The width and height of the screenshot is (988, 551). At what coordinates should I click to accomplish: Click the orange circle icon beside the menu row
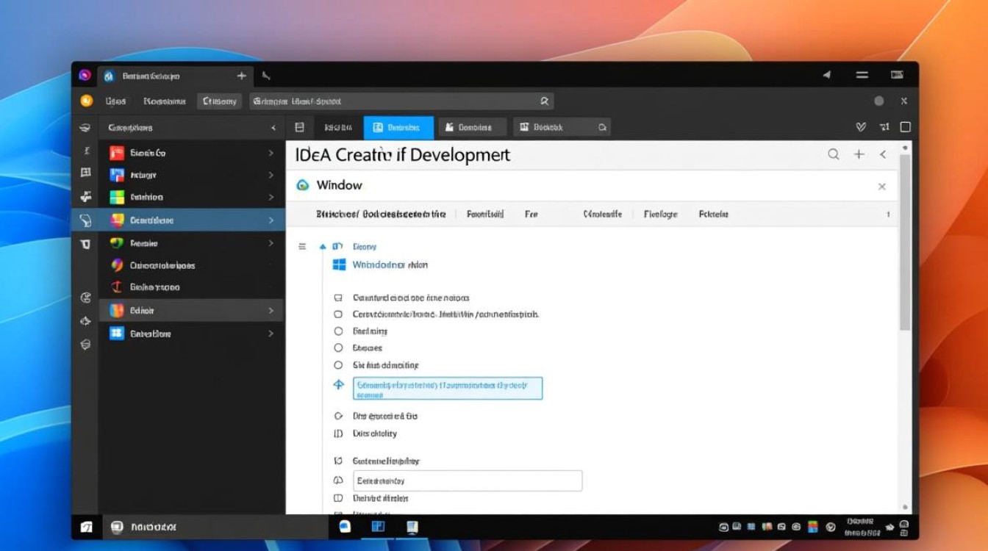pos(86,101)
